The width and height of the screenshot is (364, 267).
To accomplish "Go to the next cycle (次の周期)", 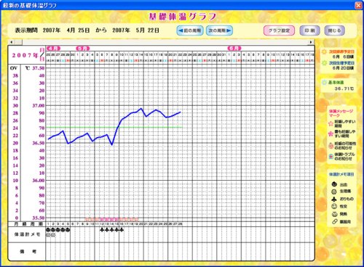I will [219, 30].
